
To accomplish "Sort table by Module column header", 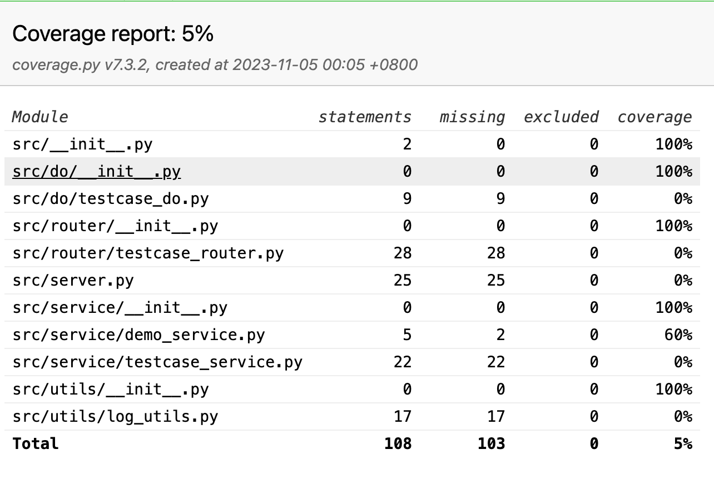I will click(x=40, y=117).
